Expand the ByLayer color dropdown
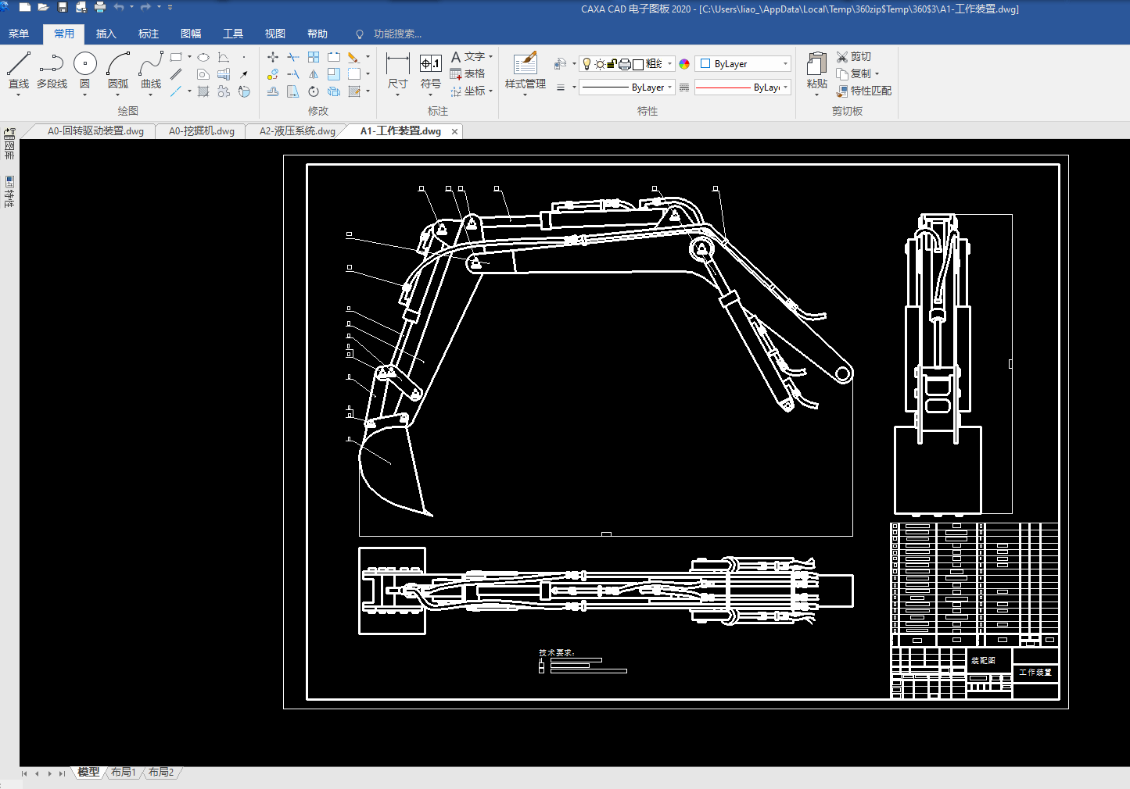 [x=785, y=64]
